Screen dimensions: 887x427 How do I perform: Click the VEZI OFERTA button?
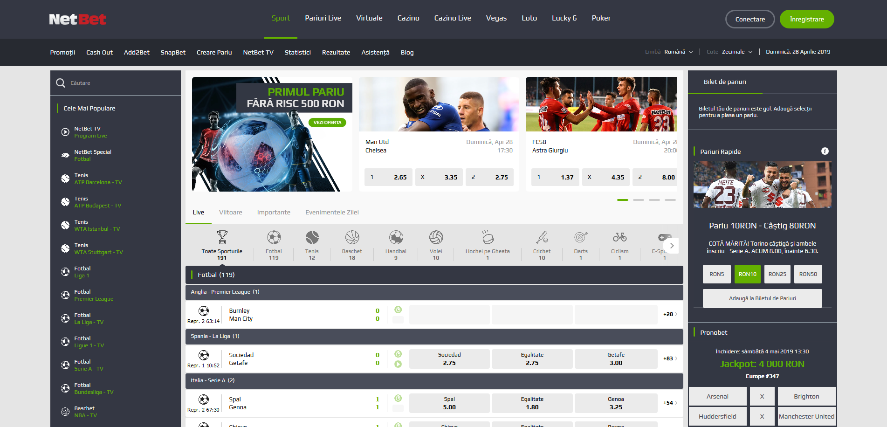(327, 123)
